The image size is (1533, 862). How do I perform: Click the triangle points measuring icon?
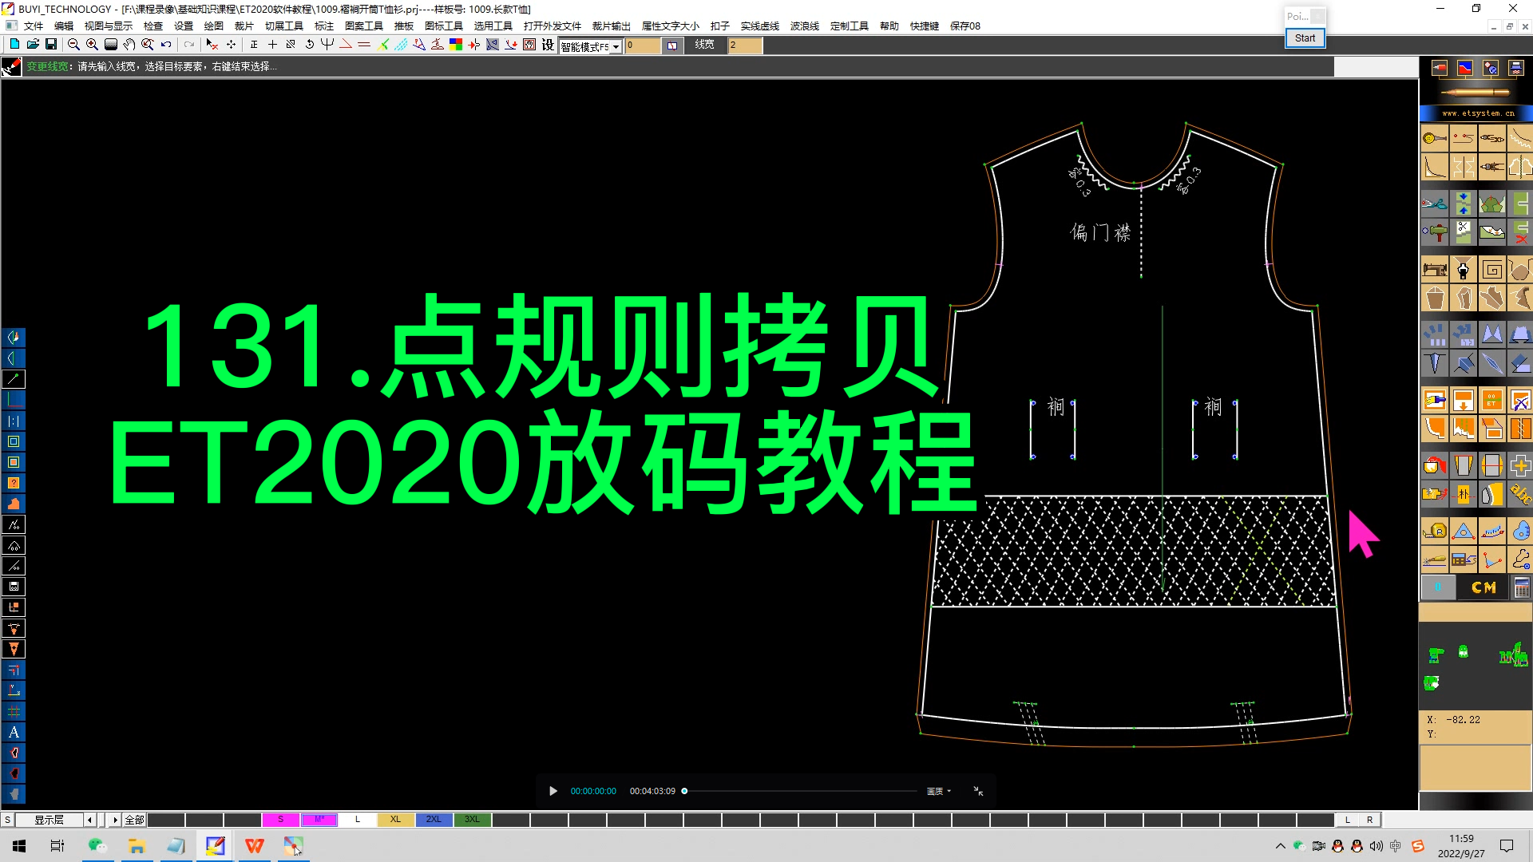coord(1464,530)
